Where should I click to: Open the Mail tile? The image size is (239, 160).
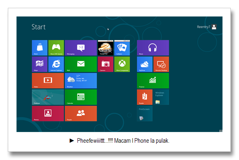tap(81, 64)
